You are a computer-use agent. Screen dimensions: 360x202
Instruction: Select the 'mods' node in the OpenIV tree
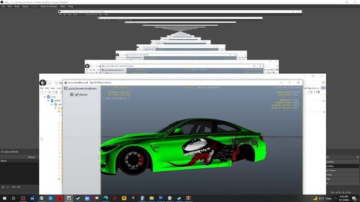pyautogui.click(x=53, y=97)
